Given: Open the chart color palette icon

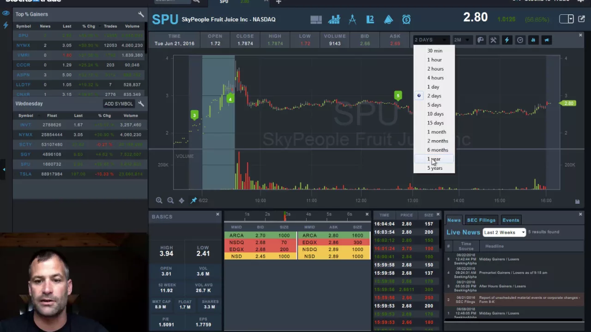Looking at the screenshot, I should [x=480, y=40].
